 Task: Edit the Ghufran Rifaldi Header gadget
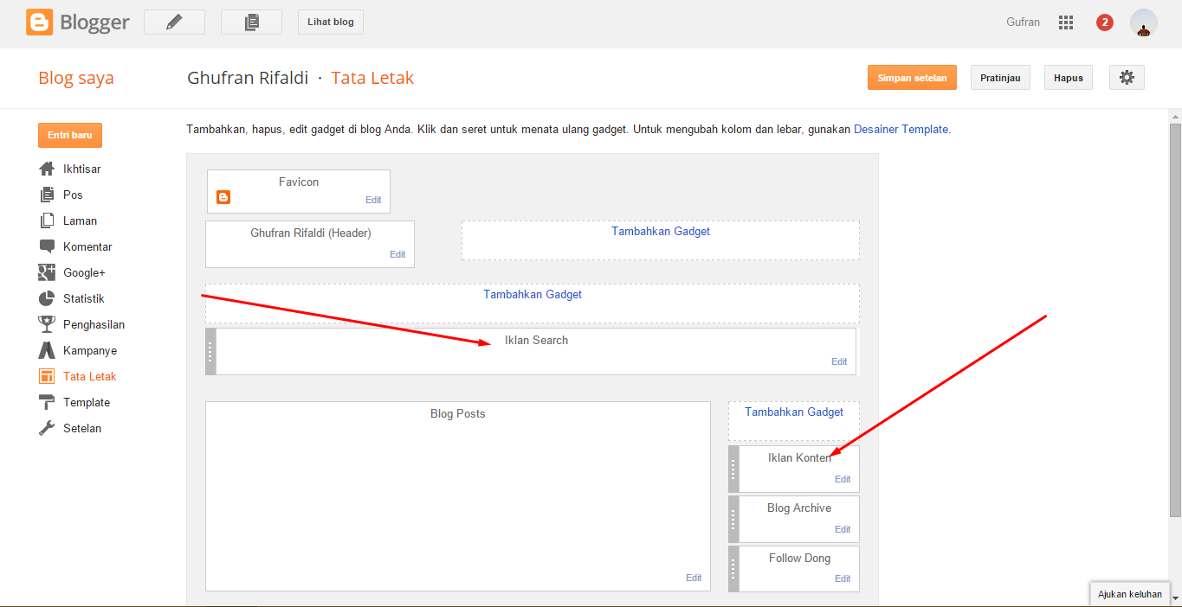click(397, 254)
